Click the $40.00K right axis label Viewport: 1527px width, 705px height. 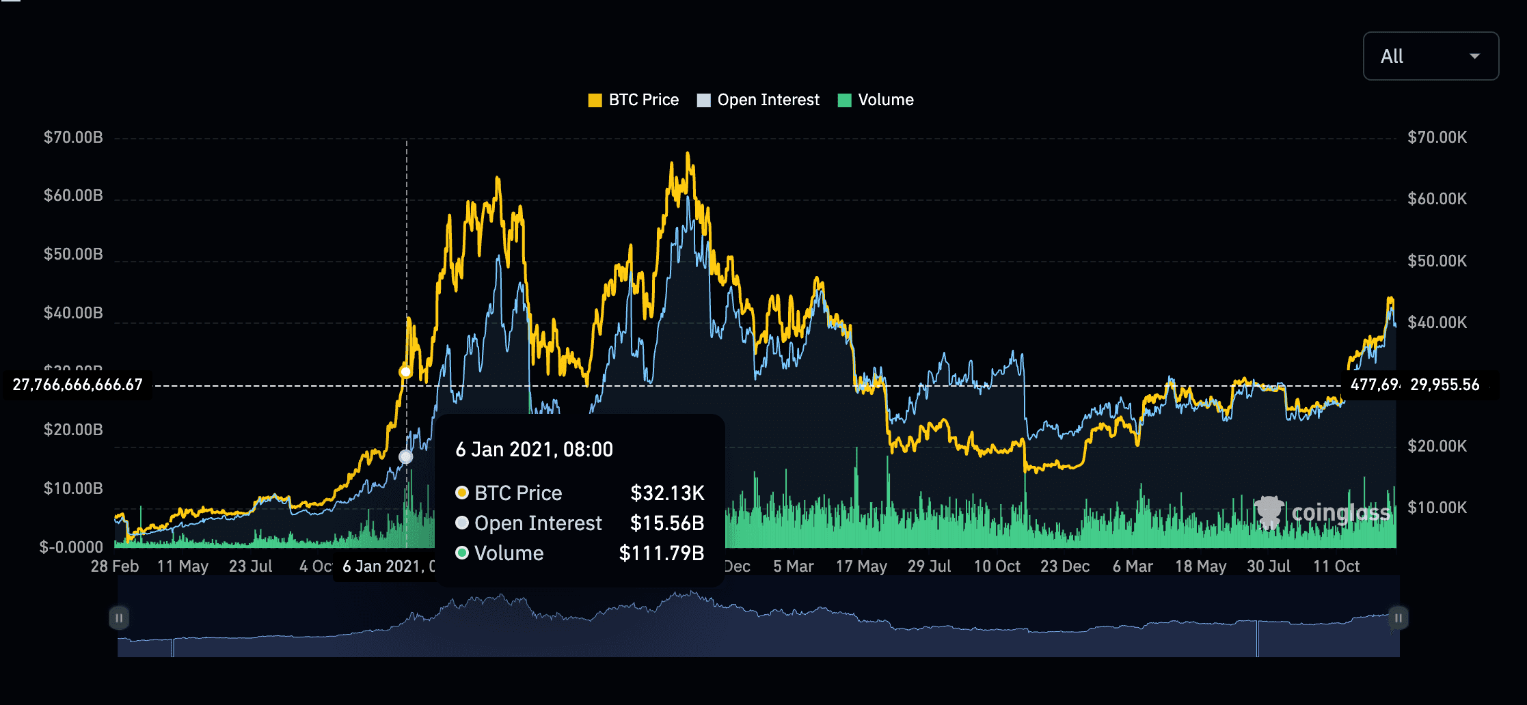coord(1437,322)
